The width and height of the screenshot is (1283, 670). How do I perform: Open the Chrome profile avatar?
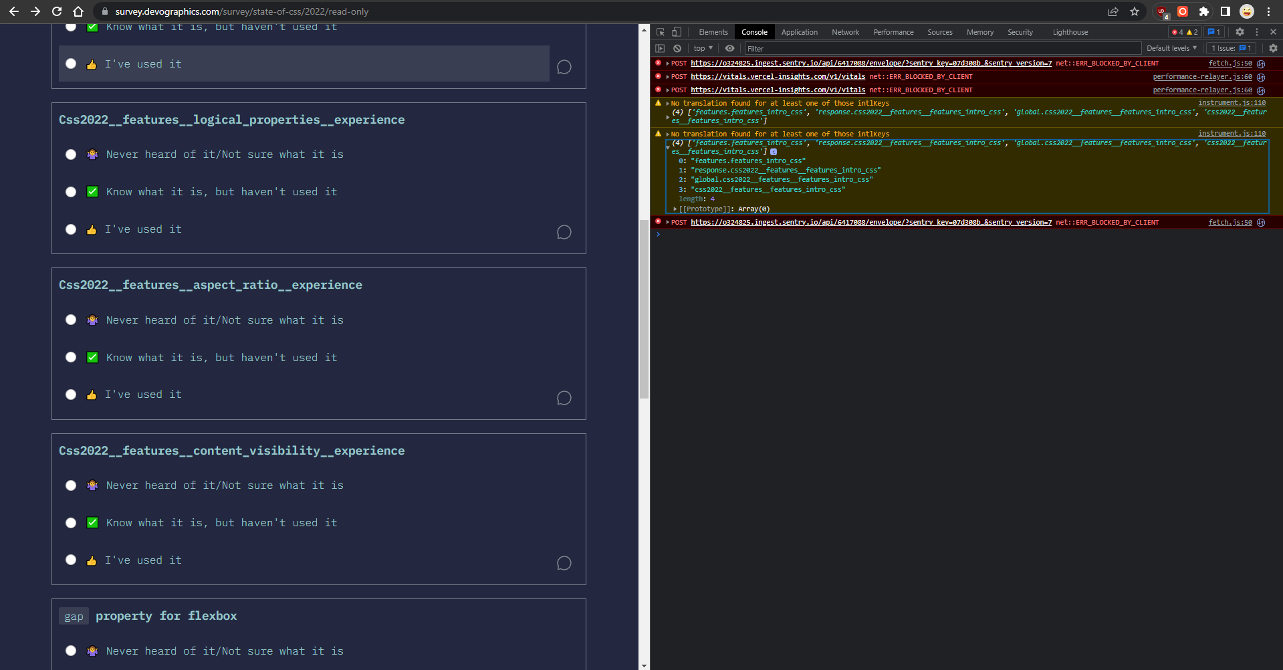click(x=1247, y=11)
